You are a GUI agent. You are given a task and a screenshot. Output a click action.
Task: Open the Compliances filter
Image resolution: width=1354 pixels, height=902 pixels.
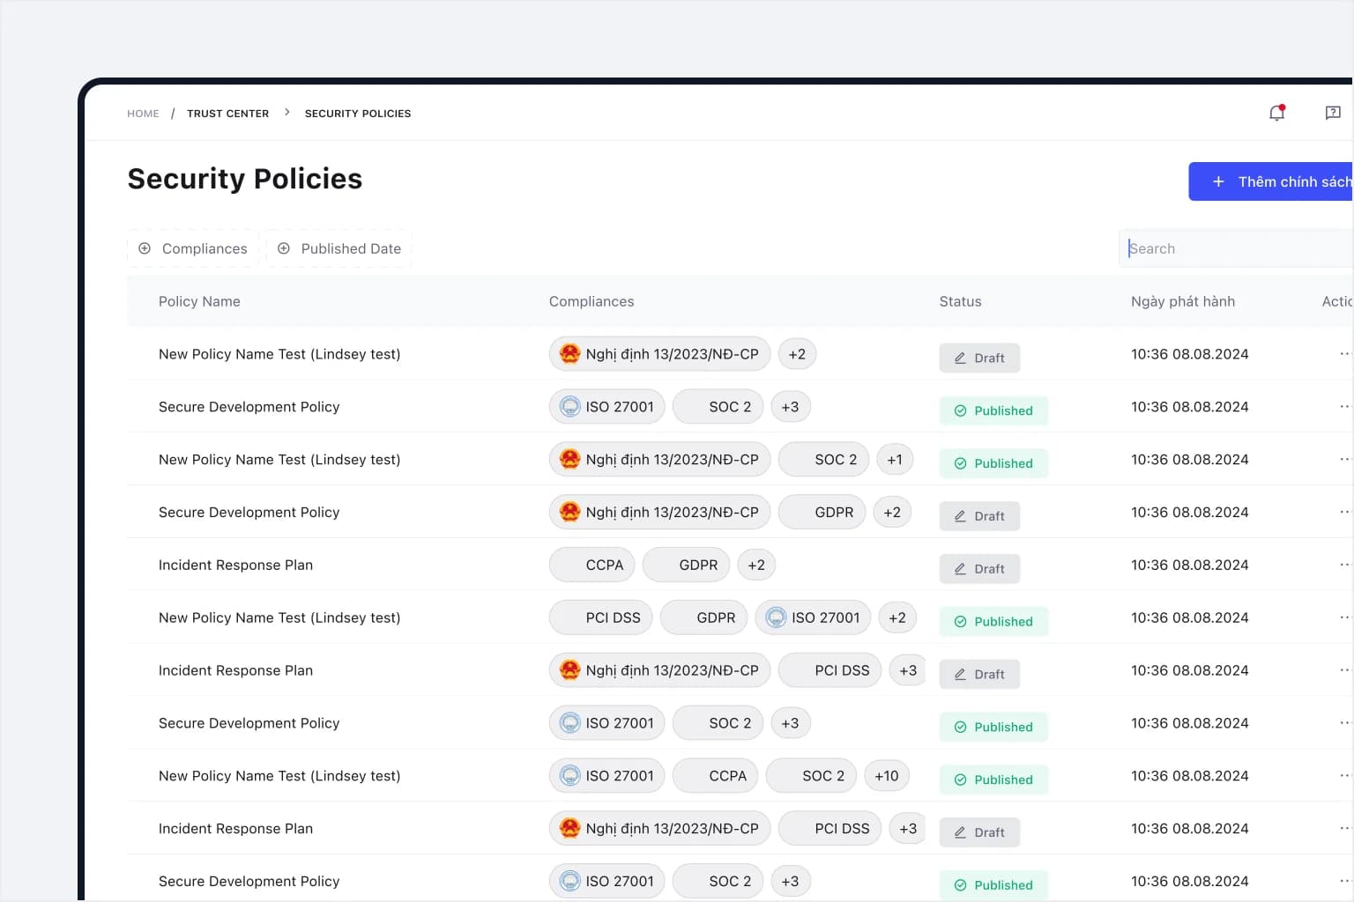pyautogui.click(x=193, y=248)
